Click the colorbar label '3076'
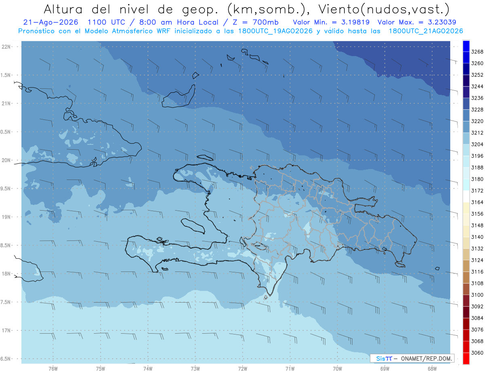 (x=477, y=329)
